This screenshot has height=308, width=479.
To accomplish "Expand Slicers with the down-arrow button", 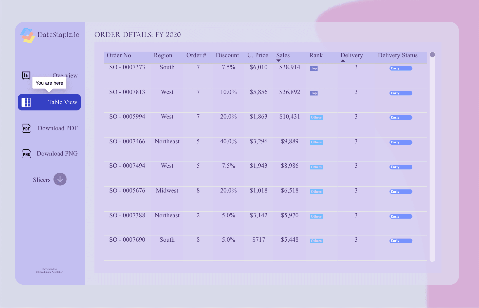I will click(x=60, y=179).
